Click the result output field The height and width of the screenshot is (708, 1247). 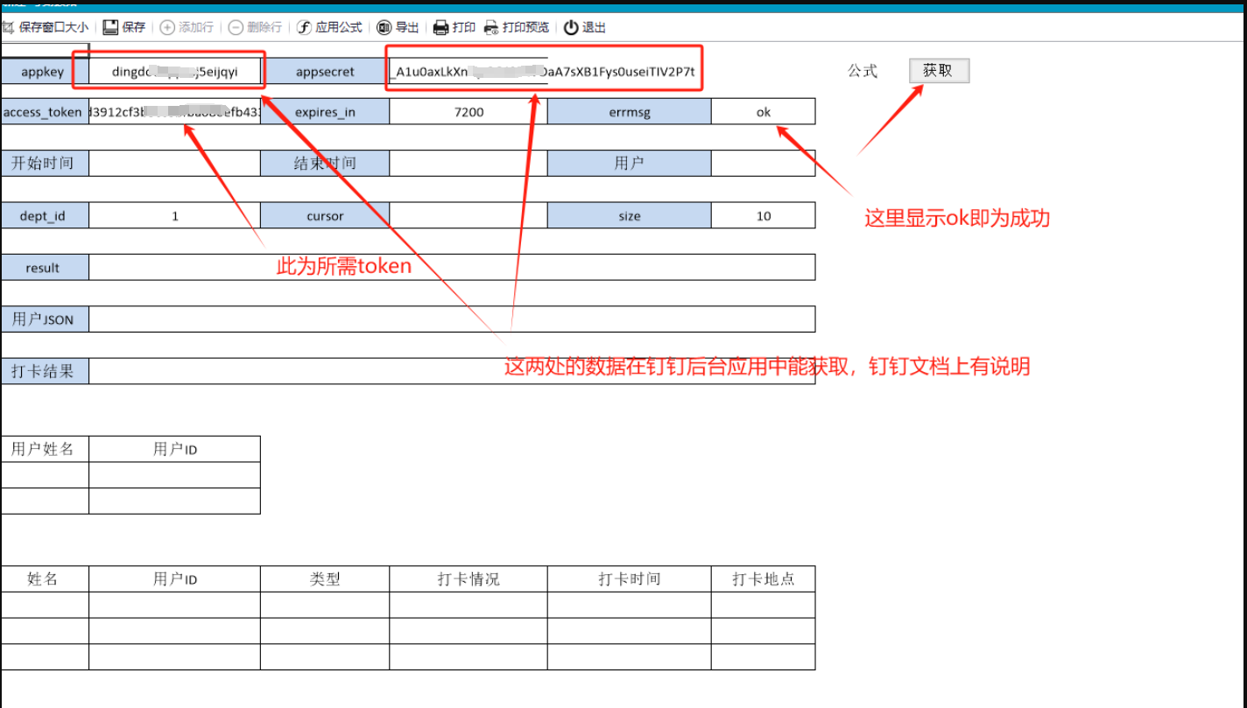[451, 268]
